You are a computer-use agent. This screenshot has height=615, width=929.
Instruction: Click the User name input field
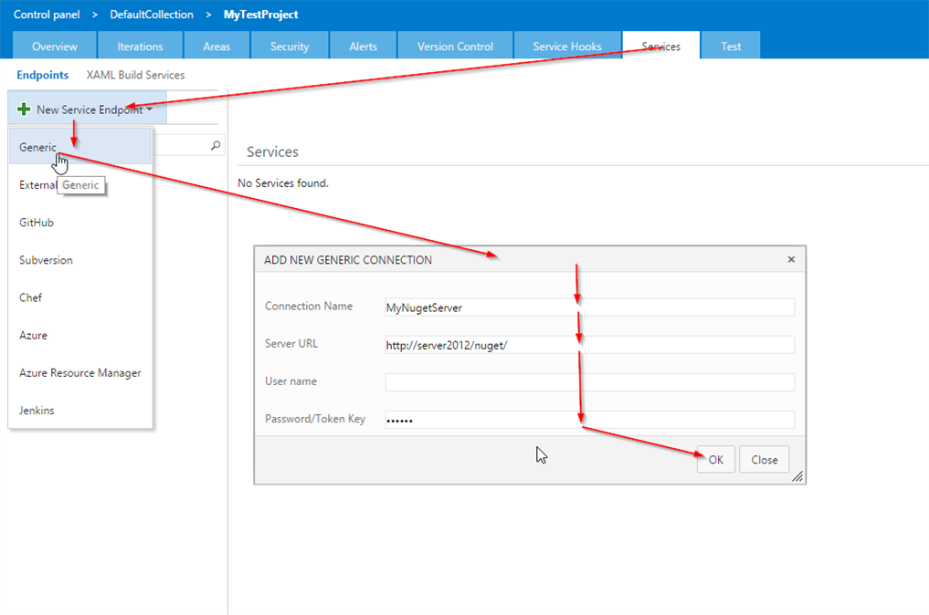coord(589,381)
